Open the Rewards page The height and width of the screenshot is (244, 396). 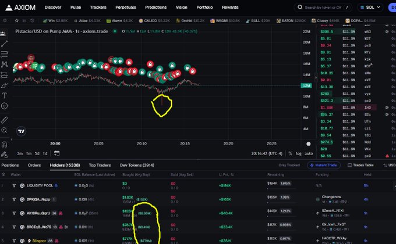point(230,8)
